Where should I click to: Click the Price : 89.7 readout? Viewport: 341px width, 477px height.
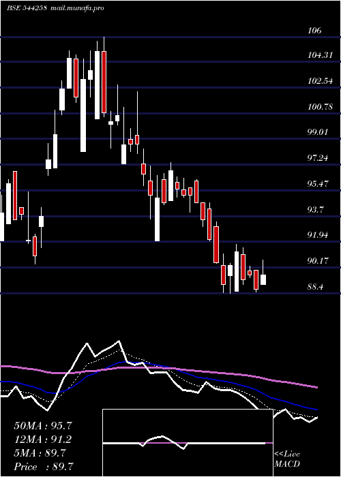44,466
